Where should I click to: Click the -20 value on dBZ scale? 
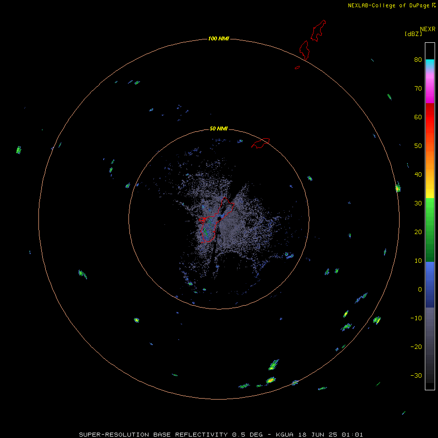coord(416,347)
